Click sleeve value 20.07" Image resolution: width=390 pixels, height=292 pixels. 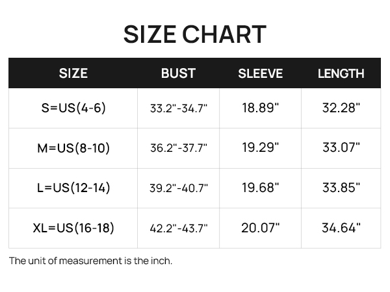coord(261,228)
